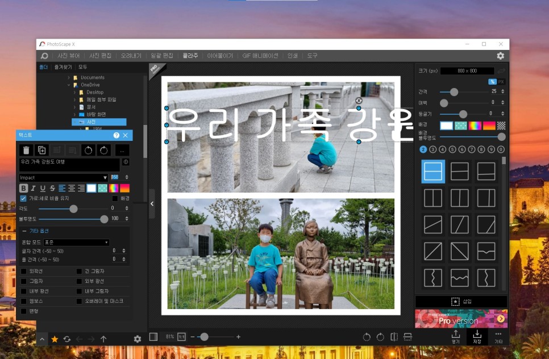Image resolution: width=549 pixels, height=359 pixels.
Task: Open the more options ellipsis in text panel
Action: pos(122,150)
